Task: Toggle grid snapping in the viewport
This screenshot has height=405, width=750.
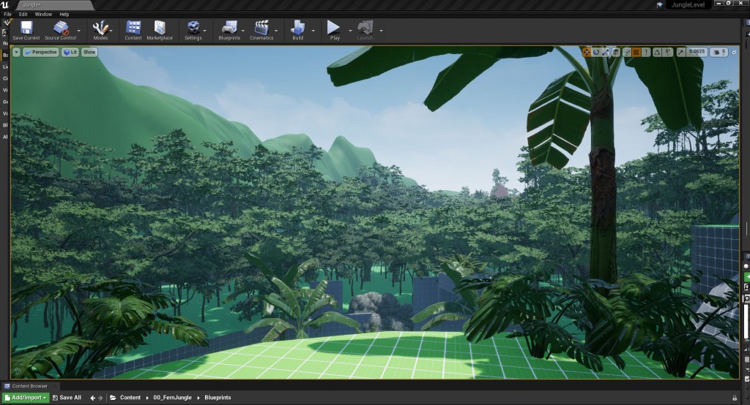Action: click(636, 52)
